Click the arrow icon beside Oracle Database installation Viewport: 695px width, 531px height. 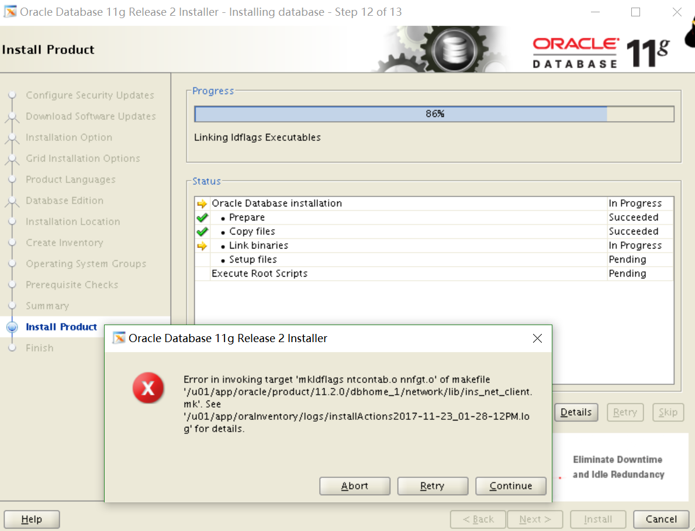202,204
